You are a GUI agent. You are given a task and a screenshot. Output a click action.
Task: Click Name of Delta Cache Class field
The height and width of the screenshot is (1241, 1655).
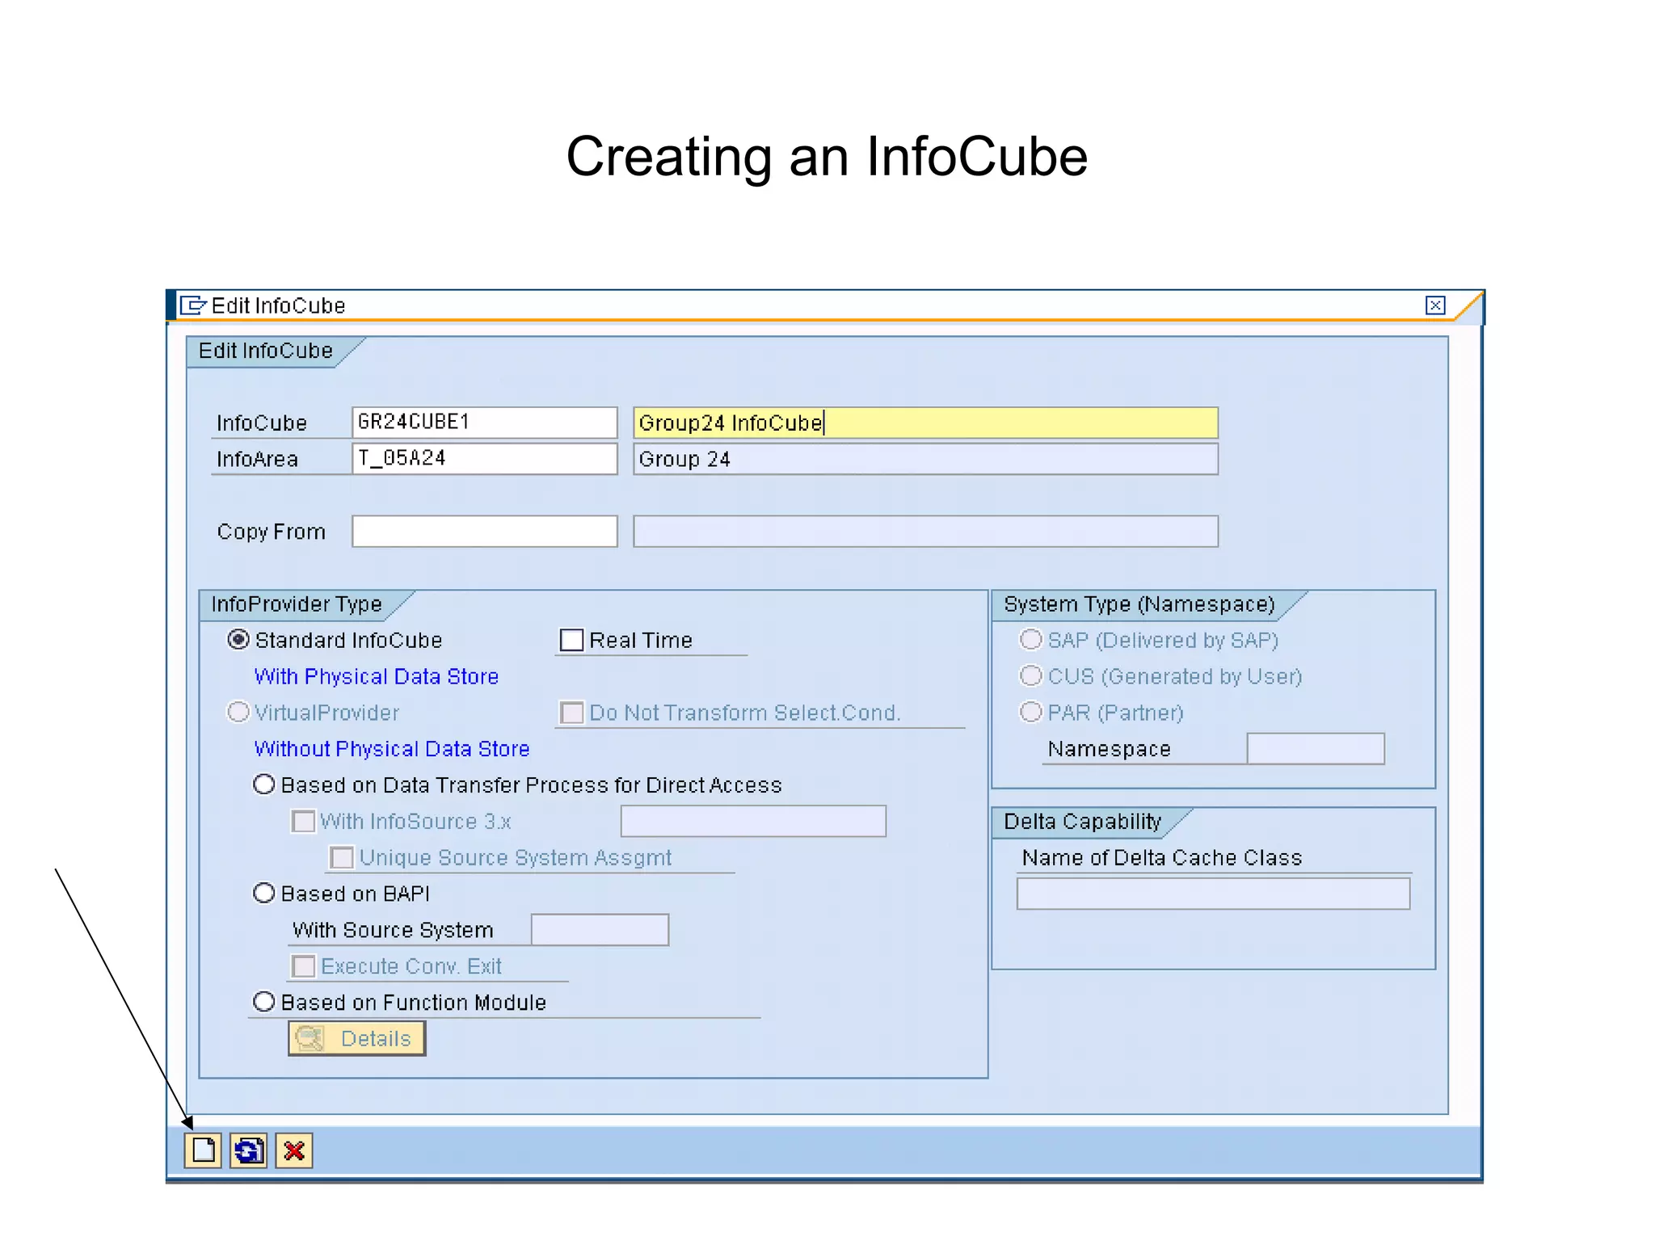[1214, 894]
